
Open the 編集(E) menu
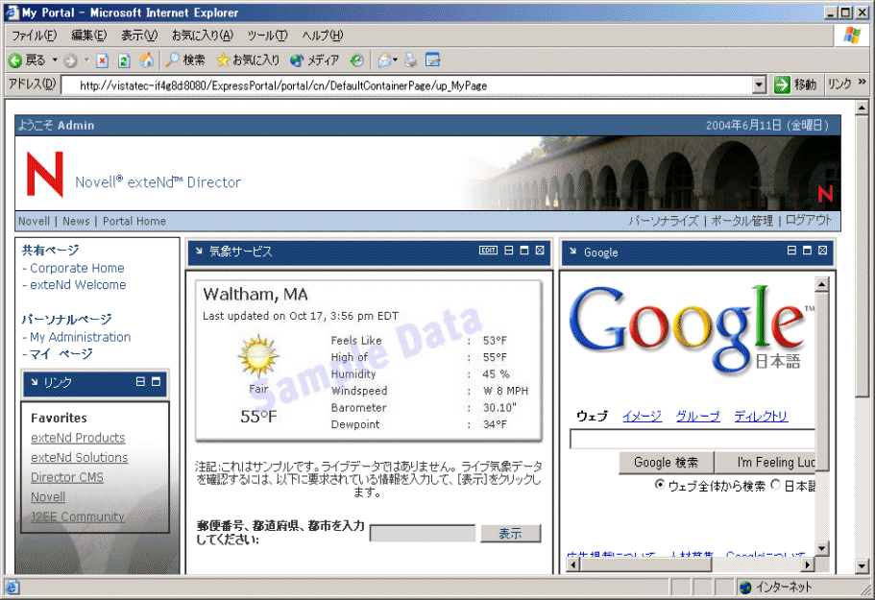88,36
